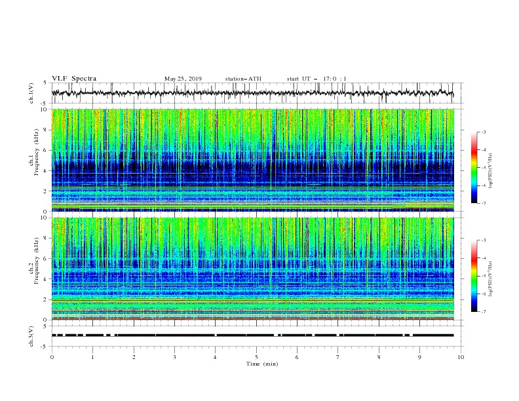Click the "-5" tick on ch.3(V) axis
The height and width of the screenshot is (401, 519).
(45, 347)
